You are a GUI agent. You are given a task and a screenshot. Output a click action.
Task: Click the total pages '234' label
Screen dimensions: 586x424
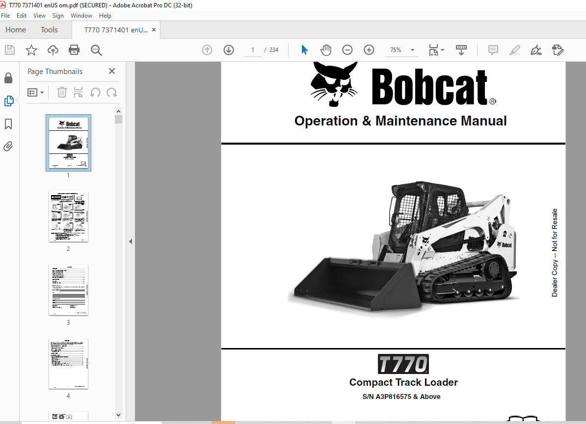click(x=274, y=50)
